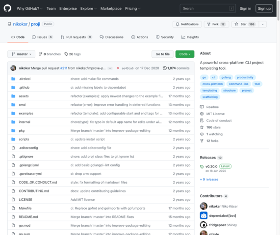Open the go.mod file
The width and height of the screenshot is (280, 235).
tap(25, 225)
